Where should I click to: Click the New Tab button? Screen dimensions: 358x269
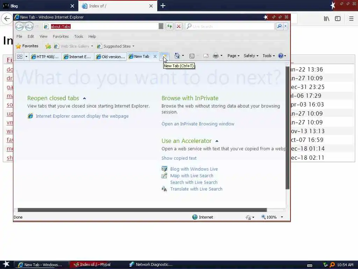[164, 56]
